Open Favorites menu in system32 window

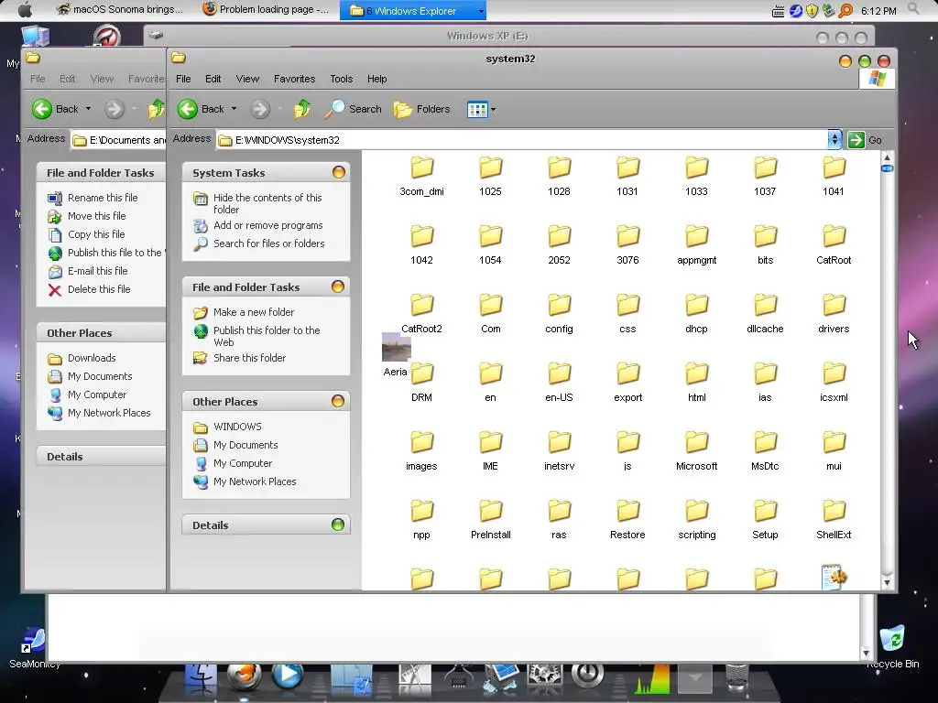tap(294, 79)
